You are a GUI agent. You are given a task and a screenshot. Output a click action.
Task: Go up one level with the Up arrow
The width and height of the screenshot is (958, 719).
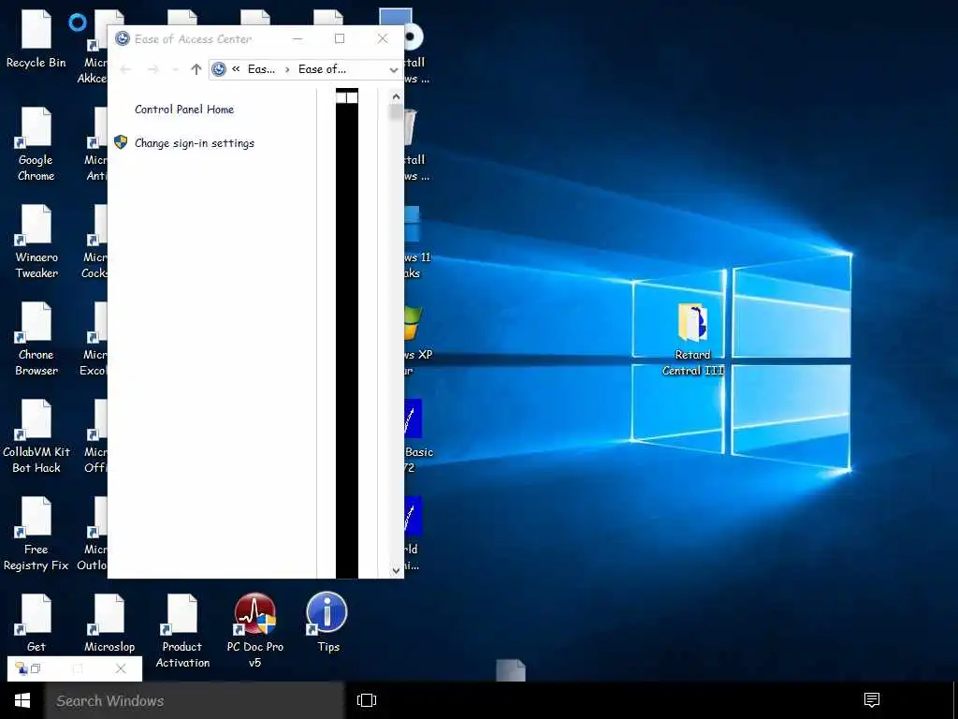pos(196,69)
